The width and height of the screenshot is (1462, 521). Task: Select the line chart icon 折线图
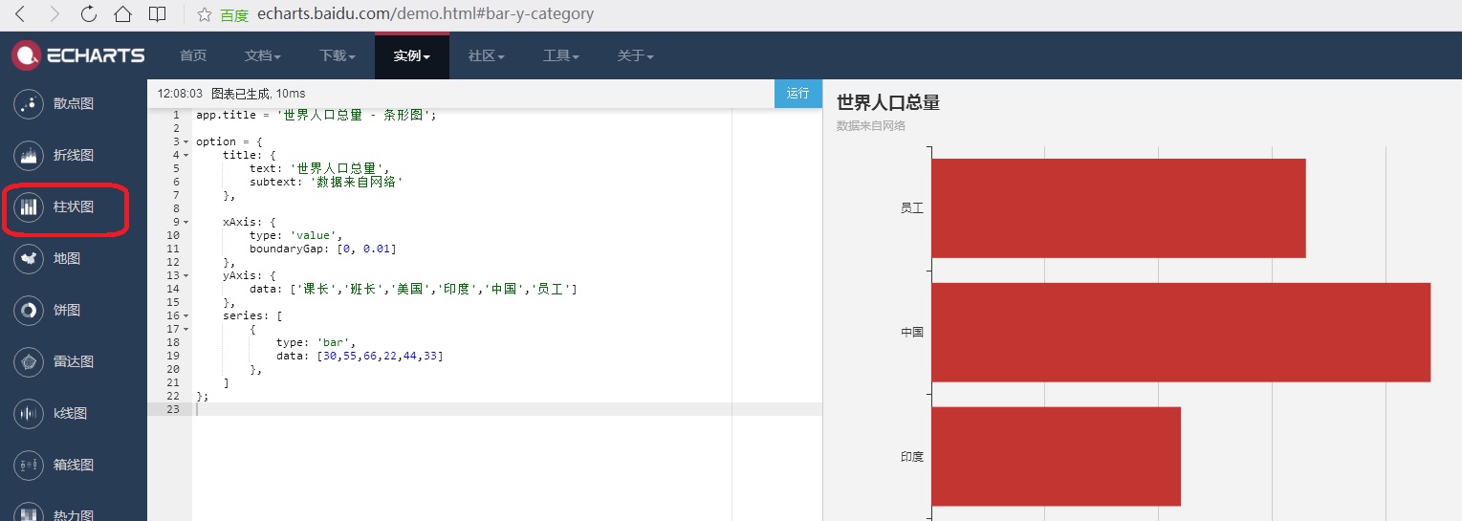[x=30, y=156]
